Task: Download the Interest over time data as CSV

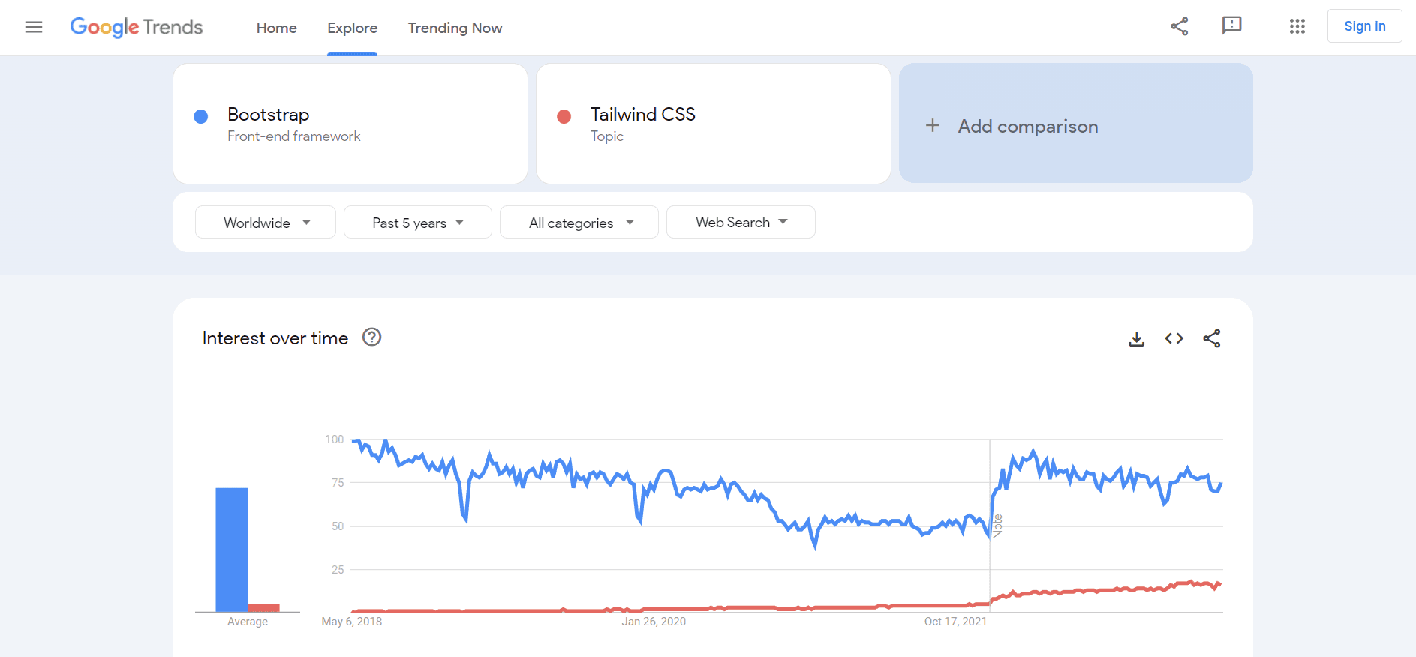Action: (x=1136, y=338)
